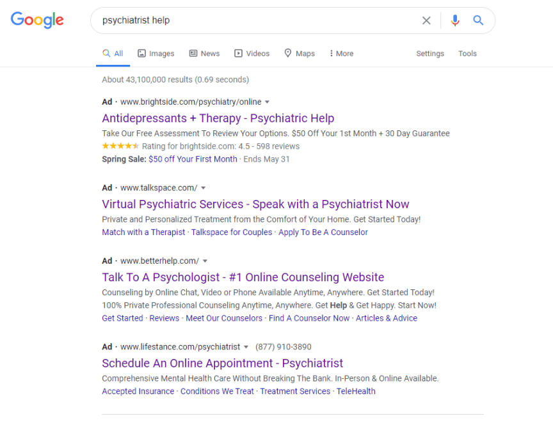The height and width of the screenshot is (421, 553).
Task: Open BetterHelp Get Started sitelink
Action: (x=122, y=318)
